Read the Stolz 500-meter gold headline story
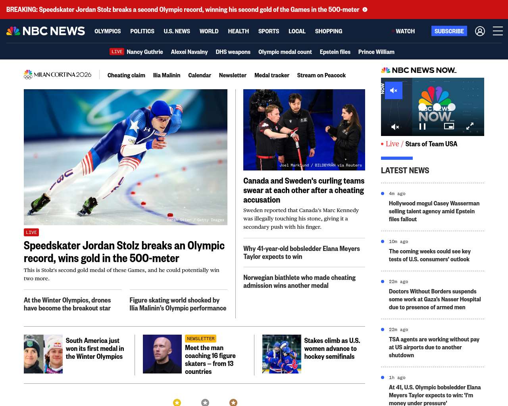Image resolution: width=508 pixels, height=406 pixels. point(124,252)
